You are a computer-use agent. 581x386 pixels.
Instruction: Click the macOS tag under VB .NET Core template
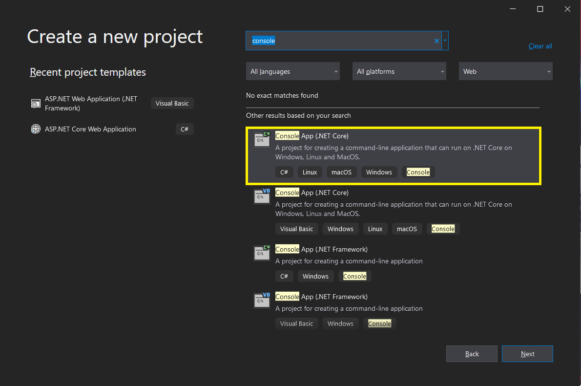407,229
